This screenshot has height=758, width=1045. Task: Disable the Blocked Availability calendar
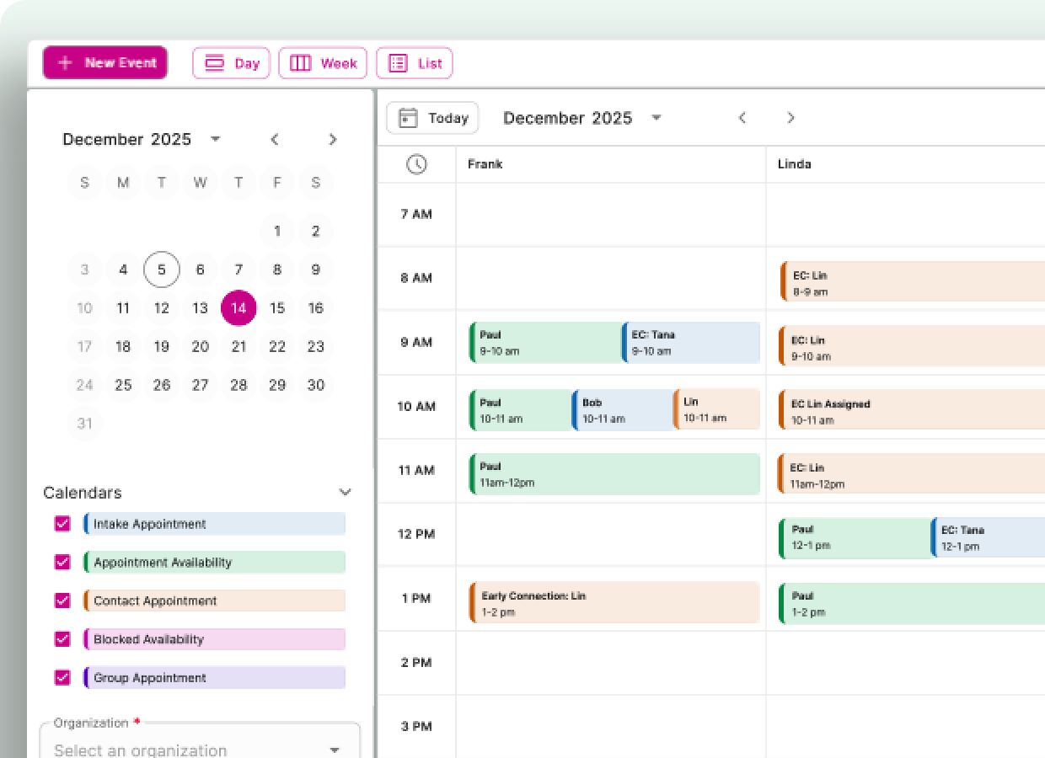(62, 639)
